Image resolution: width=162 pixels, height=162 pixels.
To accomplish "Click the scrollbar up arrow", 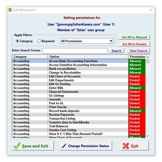I will click(x=148, y=57).
